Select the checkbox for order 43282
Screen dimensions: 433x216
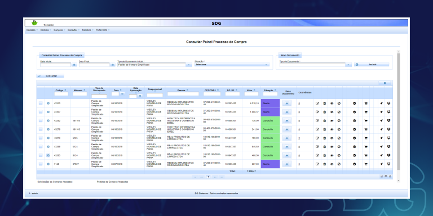coord(41,120)
